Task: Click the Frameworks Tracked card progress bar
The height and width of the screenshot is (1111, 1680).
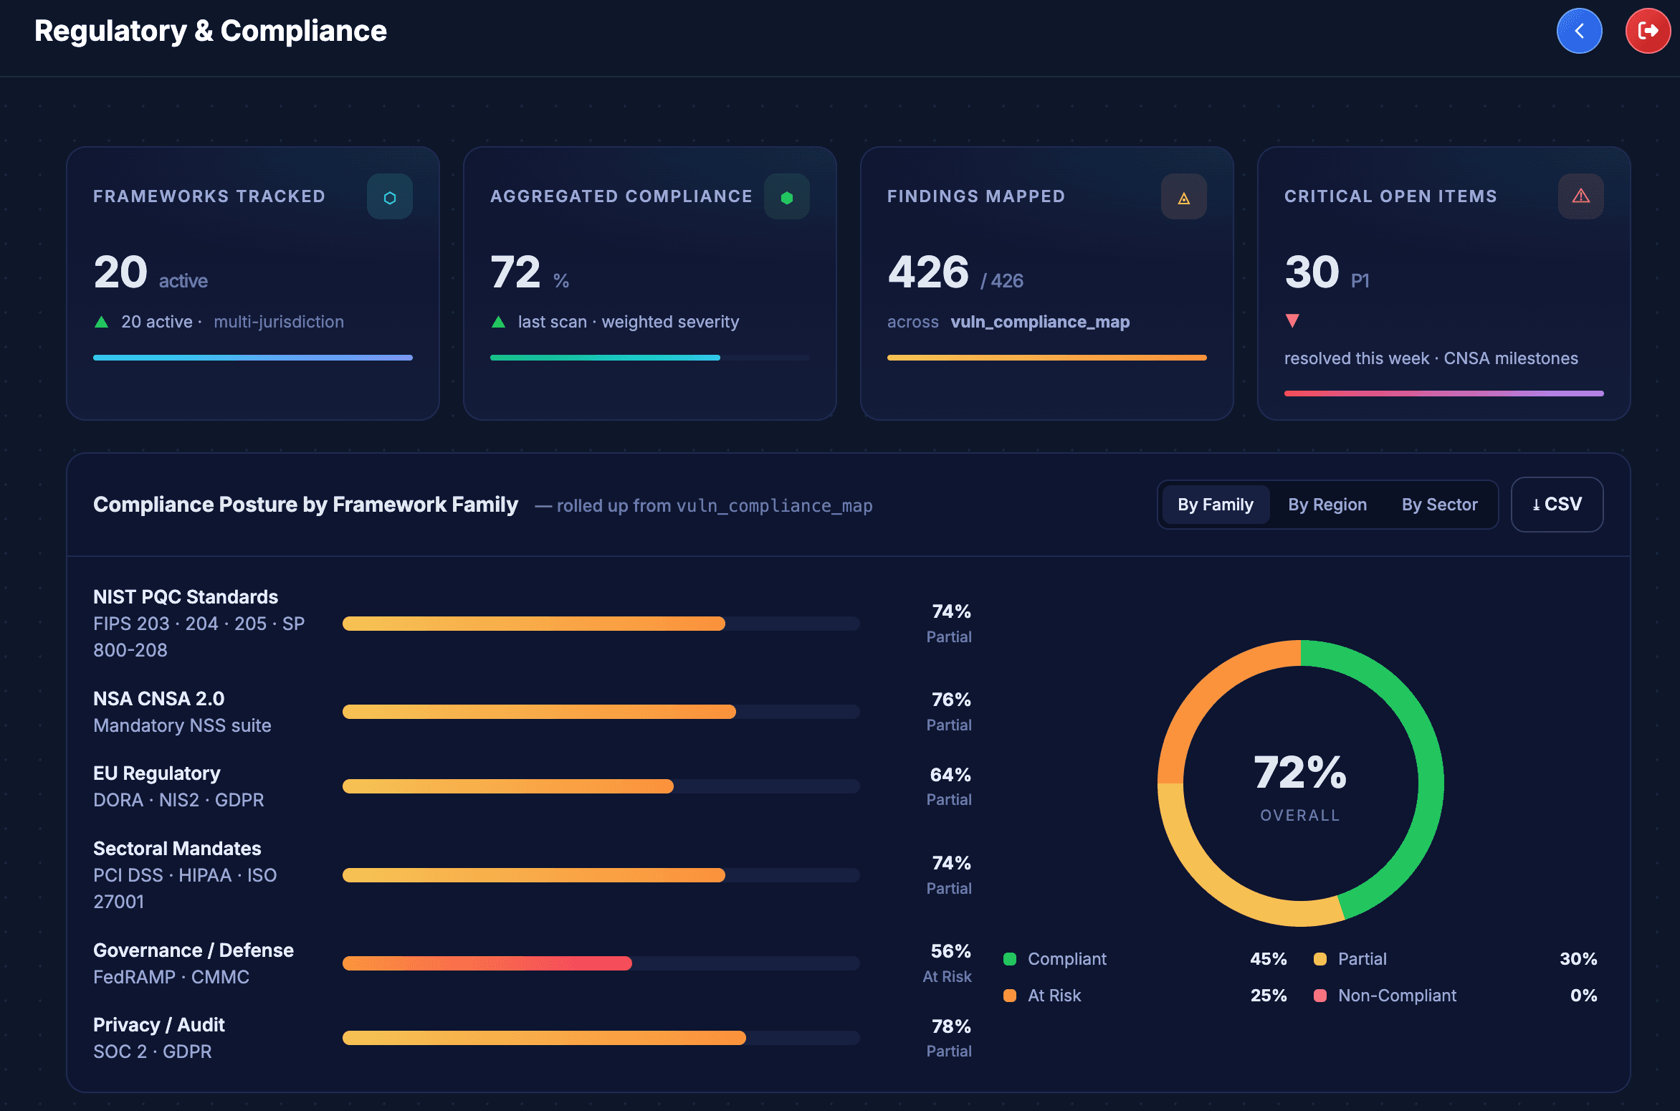Action: [253, 358]
